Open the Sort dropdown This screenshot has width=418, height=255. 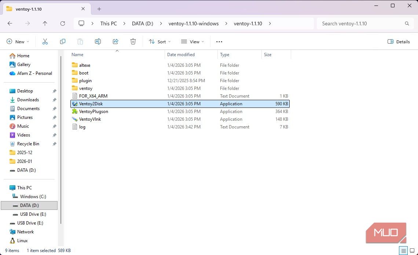pyautogui.click(x=159, y=41)
